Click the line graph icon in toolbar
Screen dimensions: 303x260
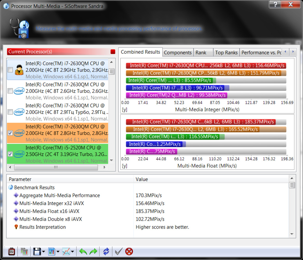point(66,251)
